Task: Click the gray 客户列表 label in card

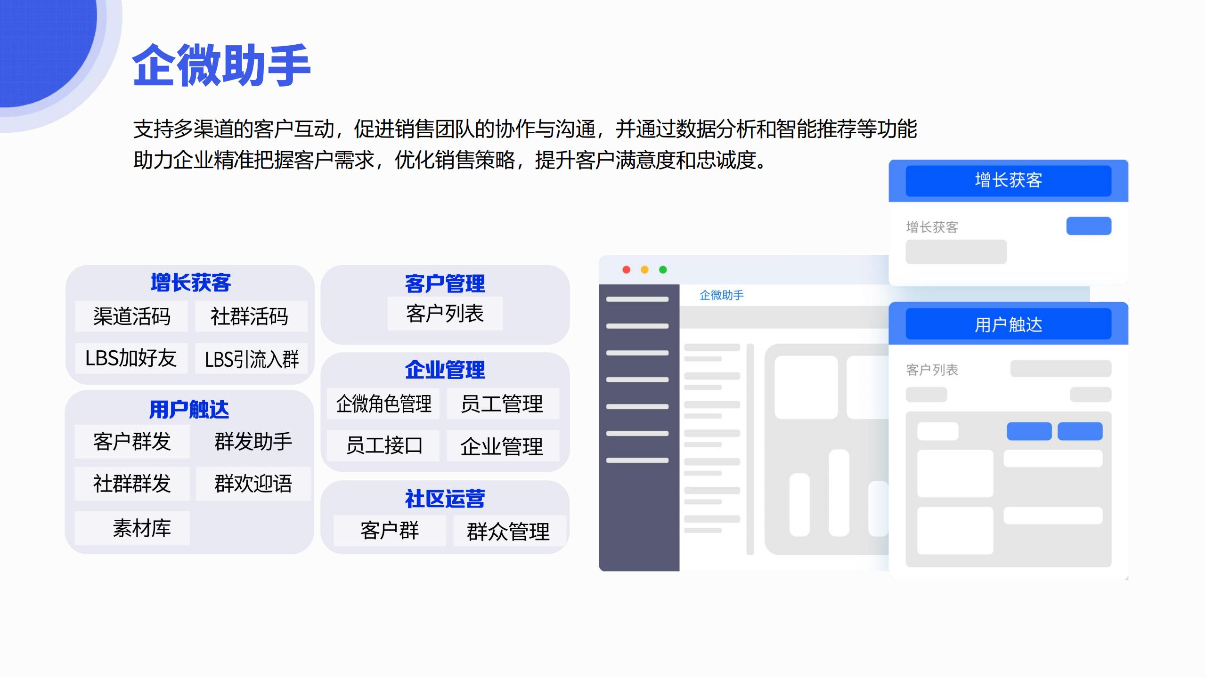Action: coord(932,370)
